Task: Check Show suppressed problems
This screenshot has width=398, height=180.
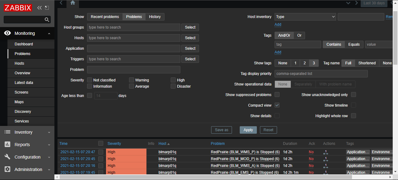Action: 277,95
